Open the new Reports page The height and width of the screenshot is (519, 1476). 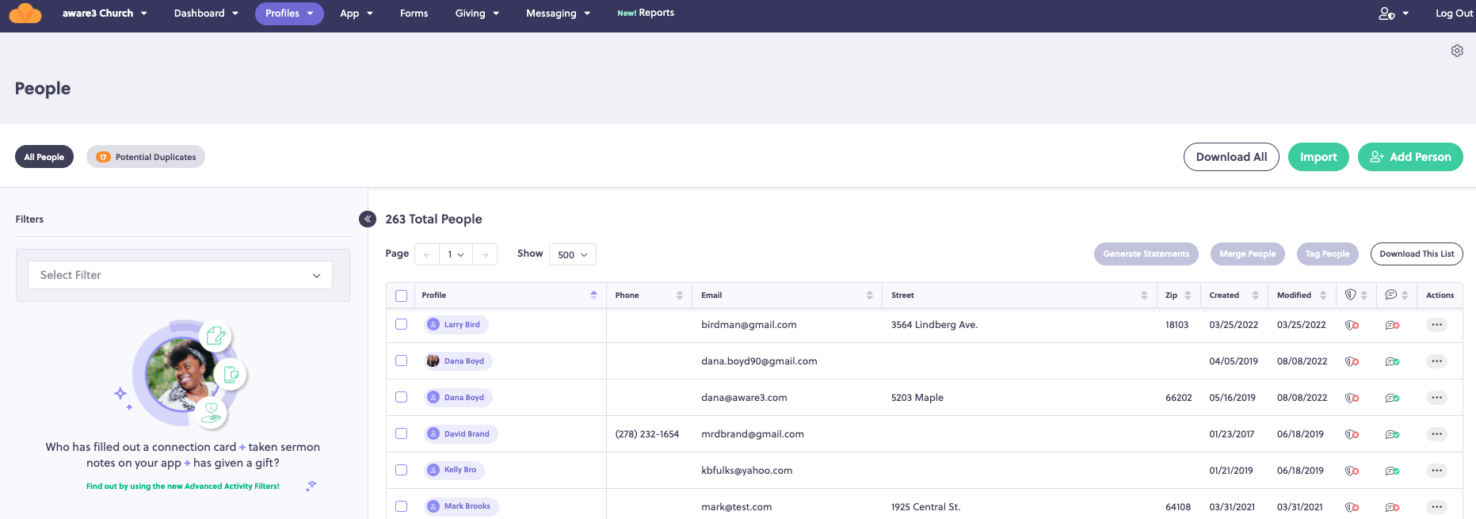pos(646,13)
